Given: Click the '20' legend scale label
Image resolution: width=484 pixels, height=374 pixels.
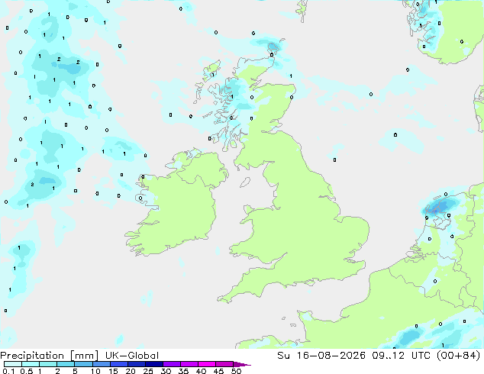Looking at the screenshot, I should coord(131,371).
